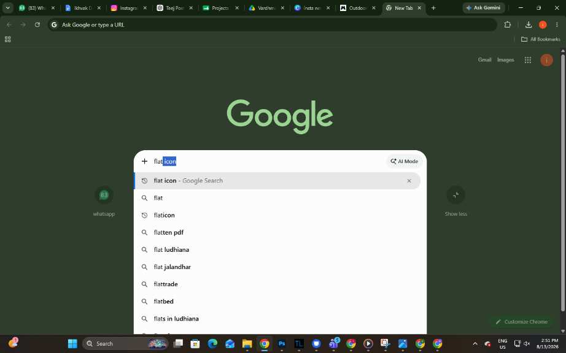The image size is (566, 353).
Task: Open the tab search dropdown arrow
Action: coord(7,7)
